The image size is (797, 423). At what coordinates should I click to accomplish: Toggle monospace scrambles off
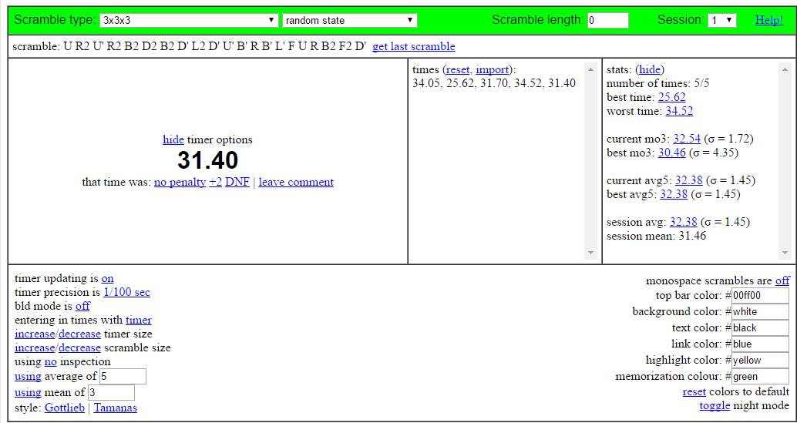coord(782,280)
